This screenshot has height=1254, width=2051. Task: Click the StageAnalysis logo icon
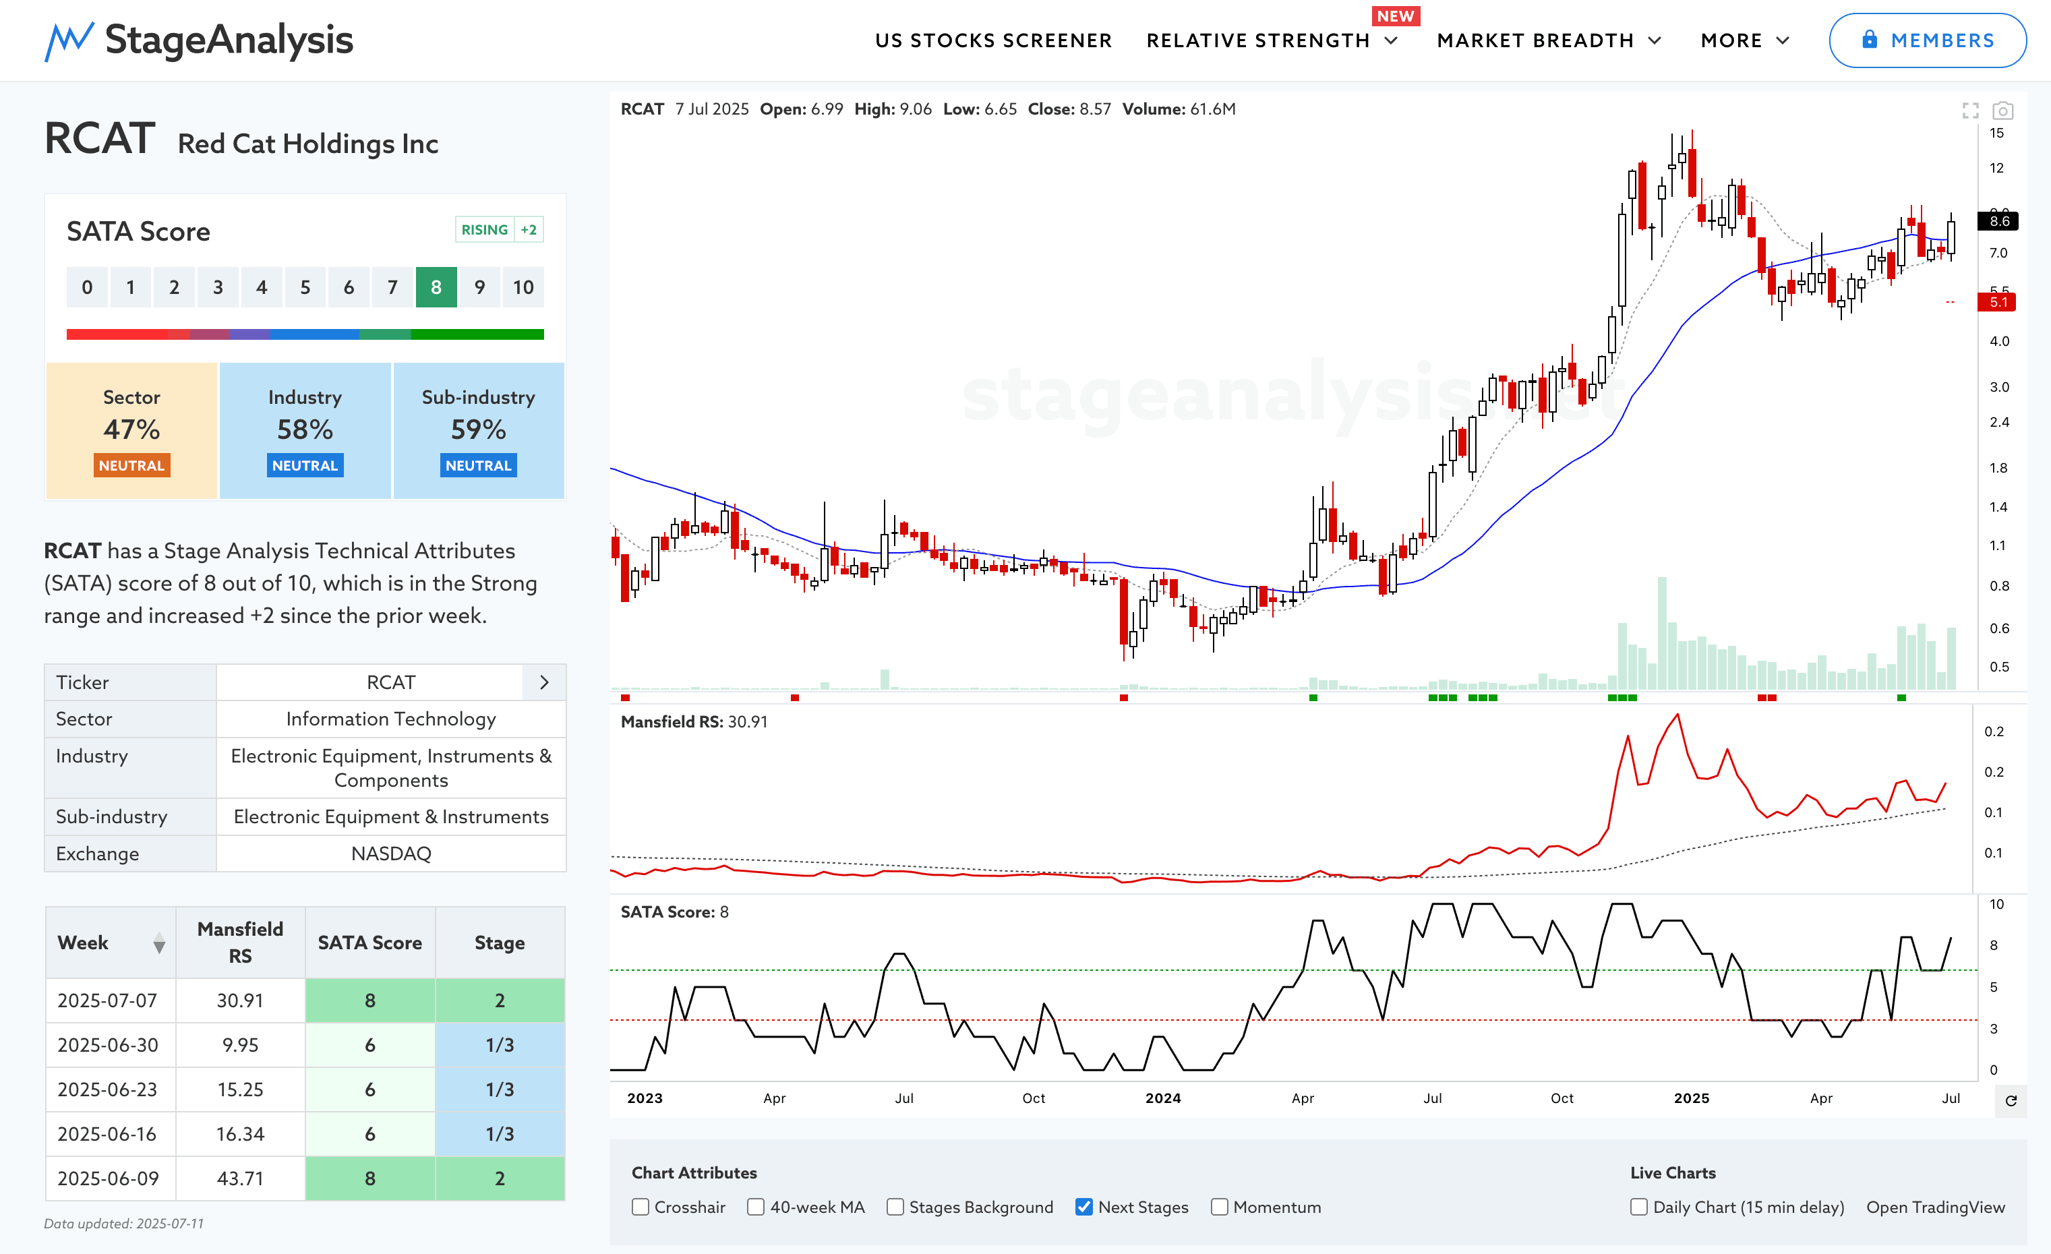point(68,40)
